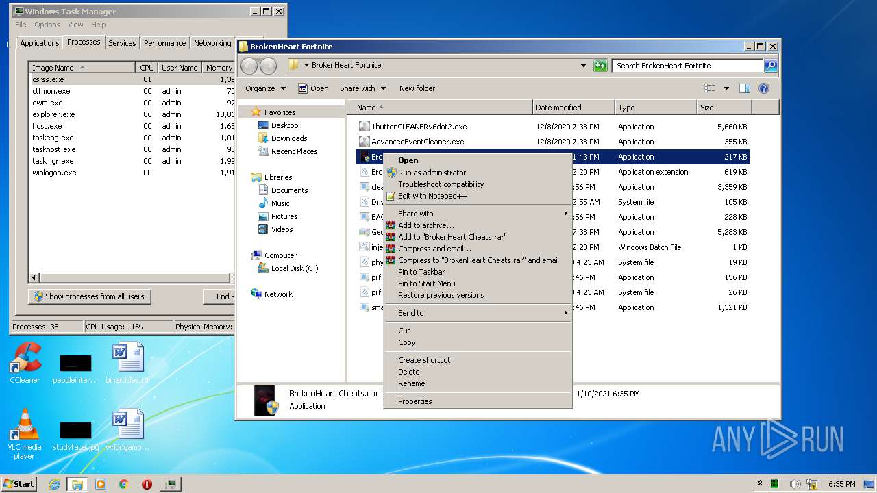Launch media player from the taskbar
The width and height of the screenshot is (877, 493).
101,484
